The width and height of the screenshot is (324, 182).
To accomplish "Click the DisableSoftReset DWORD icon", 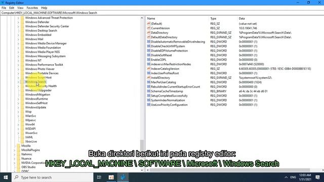I will [148, 55].
